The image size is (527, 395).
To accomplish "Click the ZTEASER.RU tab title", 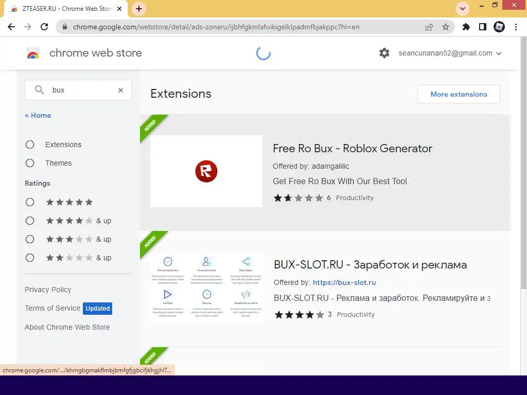I will pyautogui.click(x=67, y=9).
